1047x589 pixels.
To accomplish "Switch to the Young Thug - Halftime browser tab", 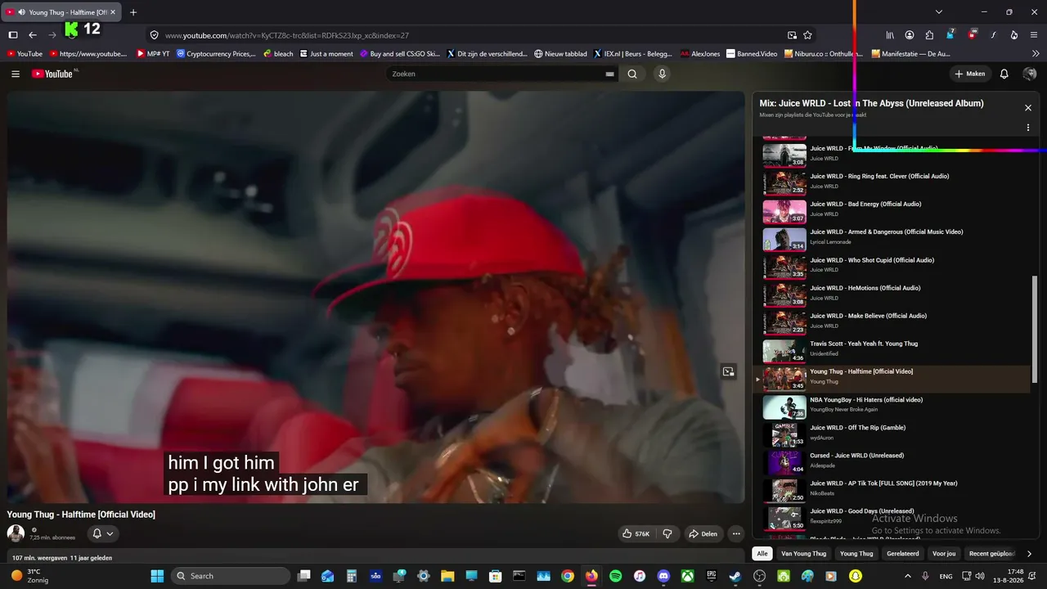I will tap(62, 12).
